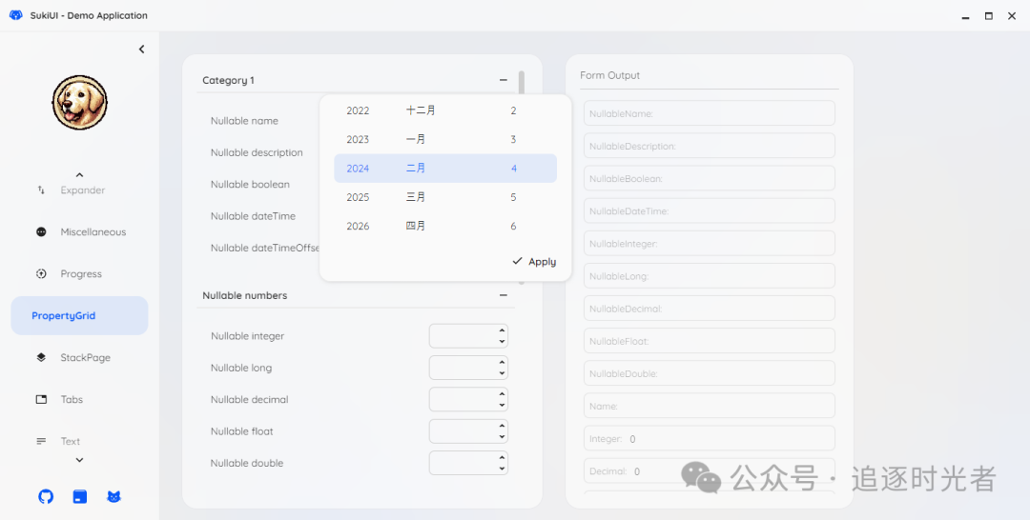Image resolution: width=1030 pixels, height=520 pixels.
Task: Go to StackPage in sidebar
Action: point(79,357)
